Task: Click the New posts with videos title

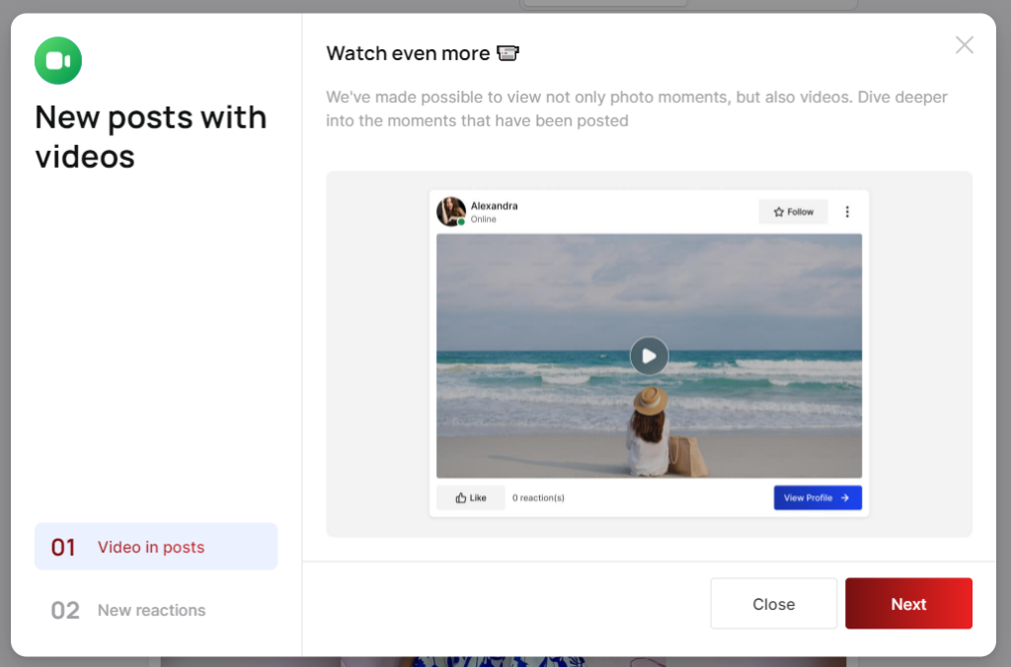Action: click(150, 136)
